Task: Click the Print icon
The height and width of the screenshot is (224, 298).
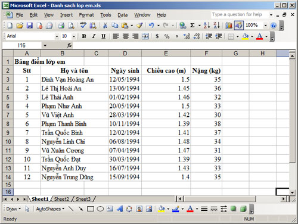Action: coord(61,26)
